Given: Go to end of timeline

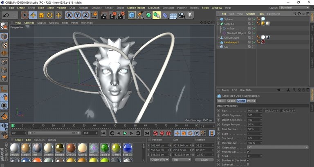Looking at the screenshot, I should point(147,133).
